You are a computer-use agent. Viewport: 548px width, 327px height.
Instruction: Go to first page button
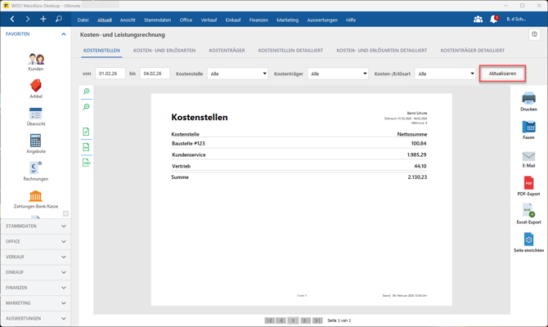(x=269, y=320)
